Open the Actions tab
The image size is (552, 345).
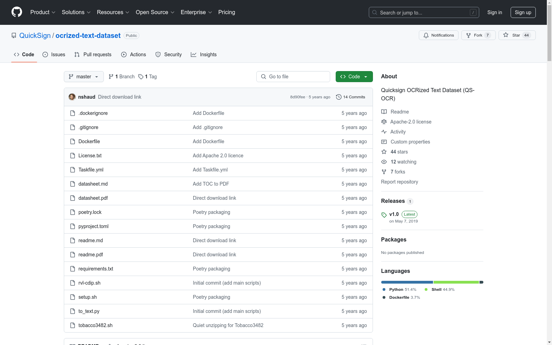(134, 55)
